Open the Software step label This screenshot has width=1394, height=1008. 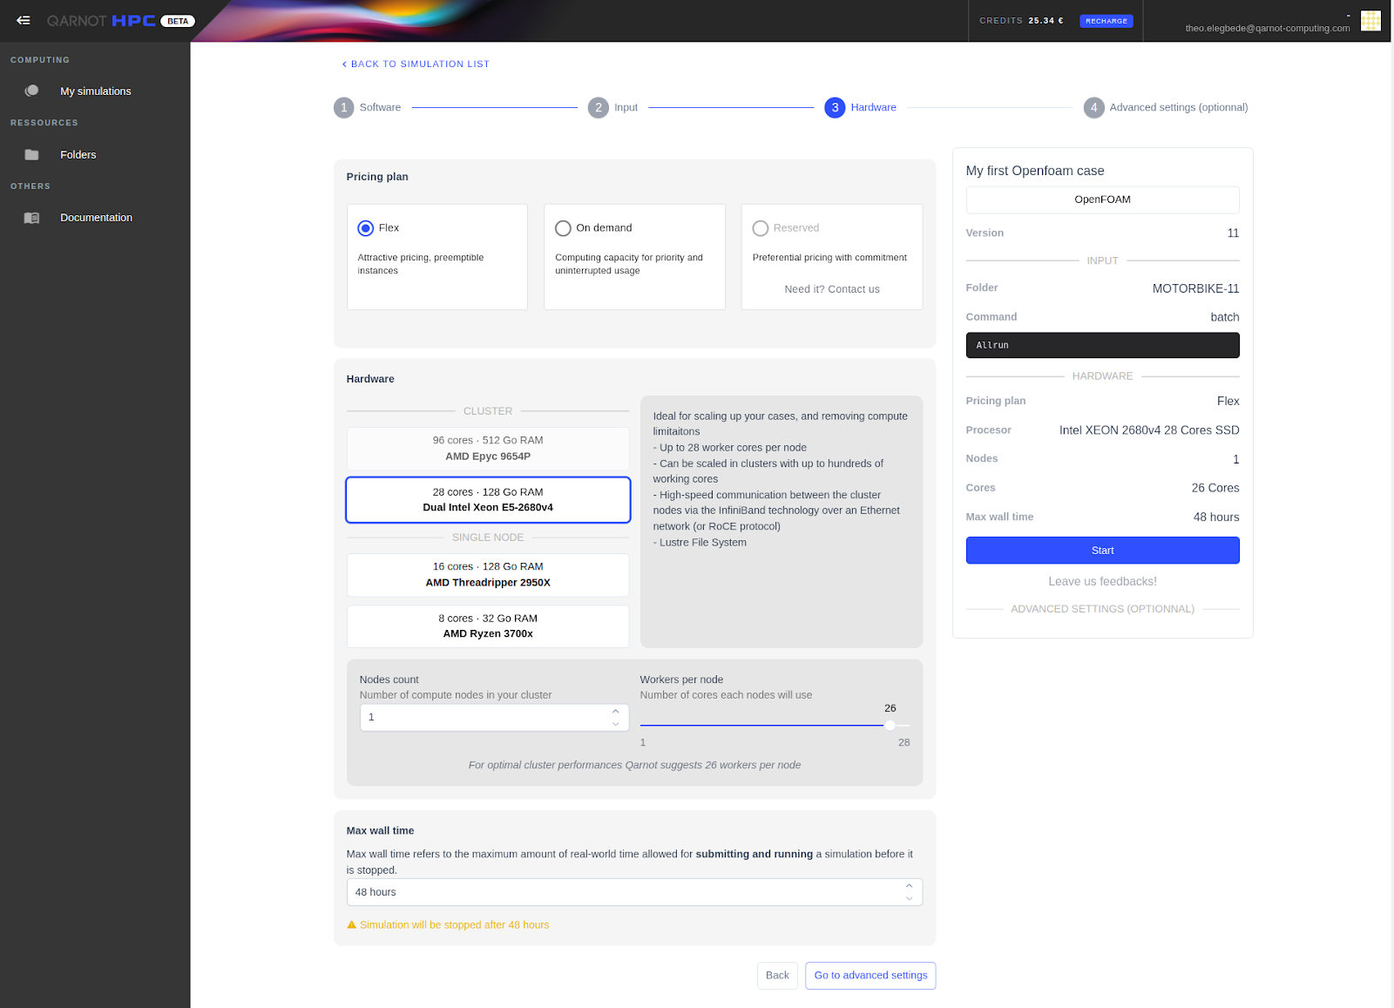click(x=380, y=107)
